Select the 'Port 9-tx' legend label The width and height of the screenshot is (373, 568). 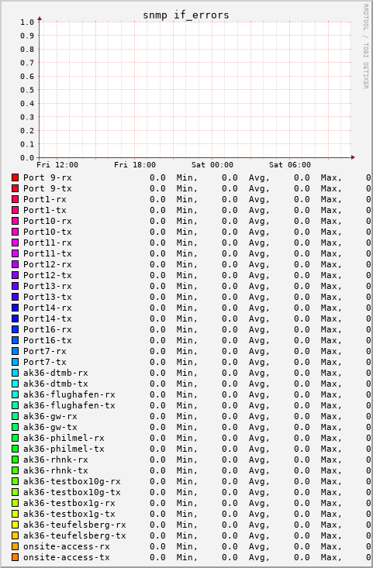47,188
